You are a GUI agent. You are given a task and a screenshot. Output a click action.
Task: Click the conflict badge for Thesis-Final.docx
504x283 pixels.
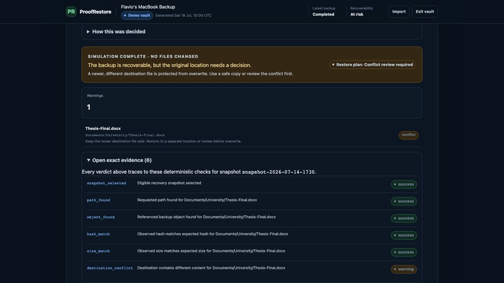(408, 135)
